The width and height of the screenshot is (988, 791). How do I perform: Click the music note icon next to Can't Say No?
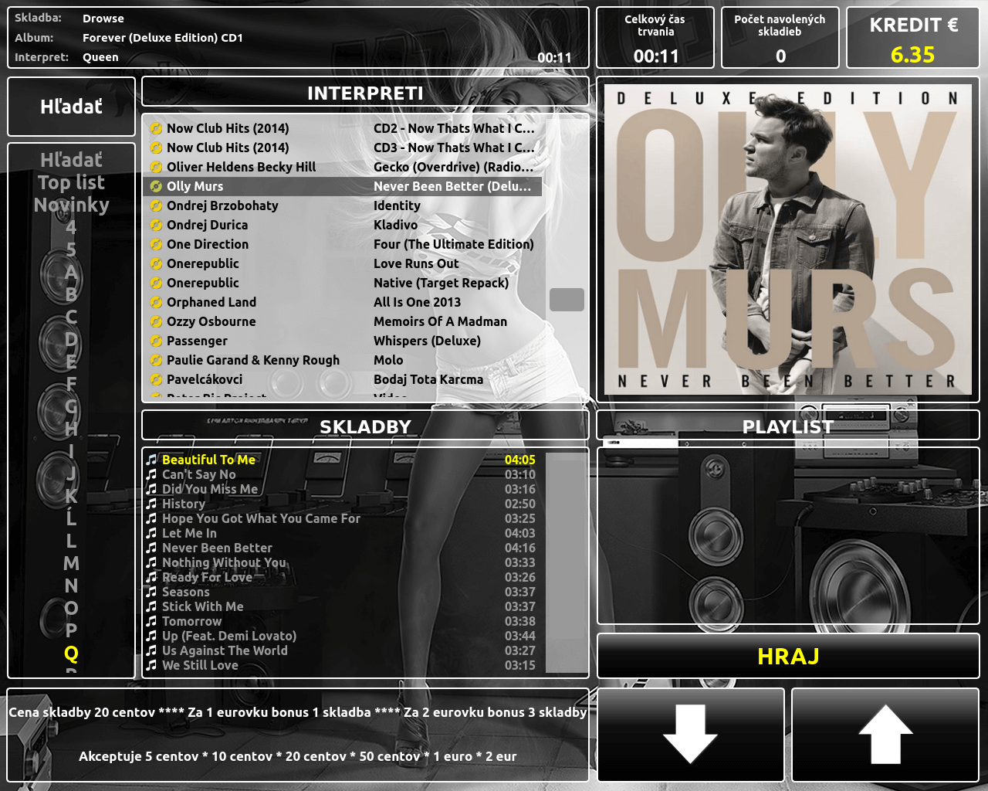[x=151, y=474]
